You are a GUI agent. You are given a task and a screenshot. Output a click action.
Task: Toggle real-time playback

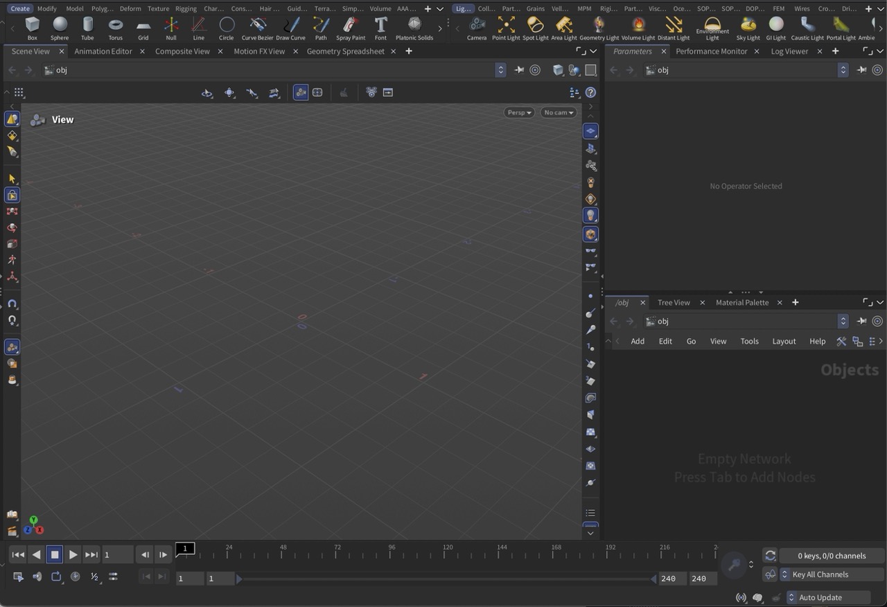pyautogui.click(x=76, y=577)
